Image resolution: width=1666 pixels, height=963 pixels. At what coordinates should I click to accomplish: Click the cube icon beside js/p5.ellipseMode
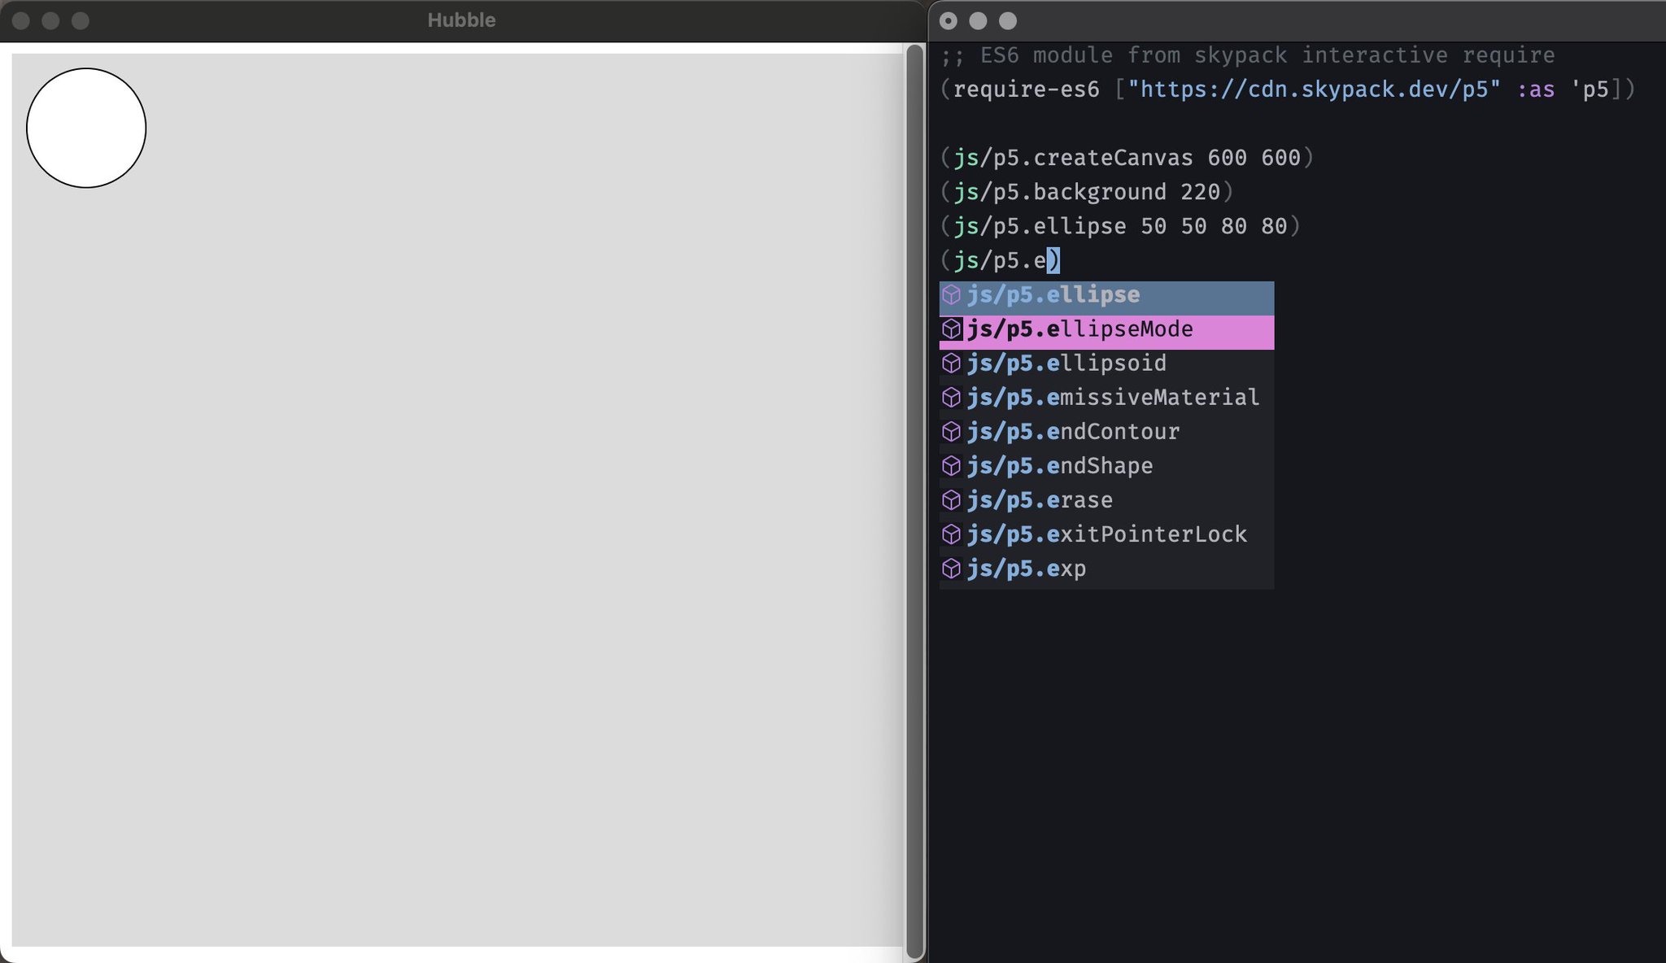tap(952, 329)
